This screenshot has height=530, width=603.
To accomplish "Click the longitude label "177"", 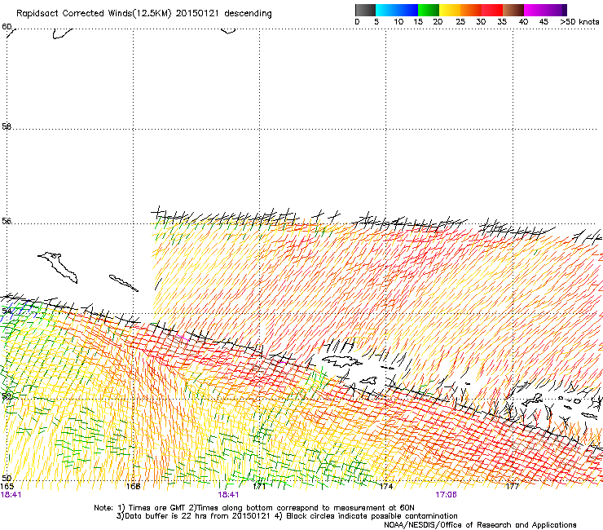I will coord(513,486).
